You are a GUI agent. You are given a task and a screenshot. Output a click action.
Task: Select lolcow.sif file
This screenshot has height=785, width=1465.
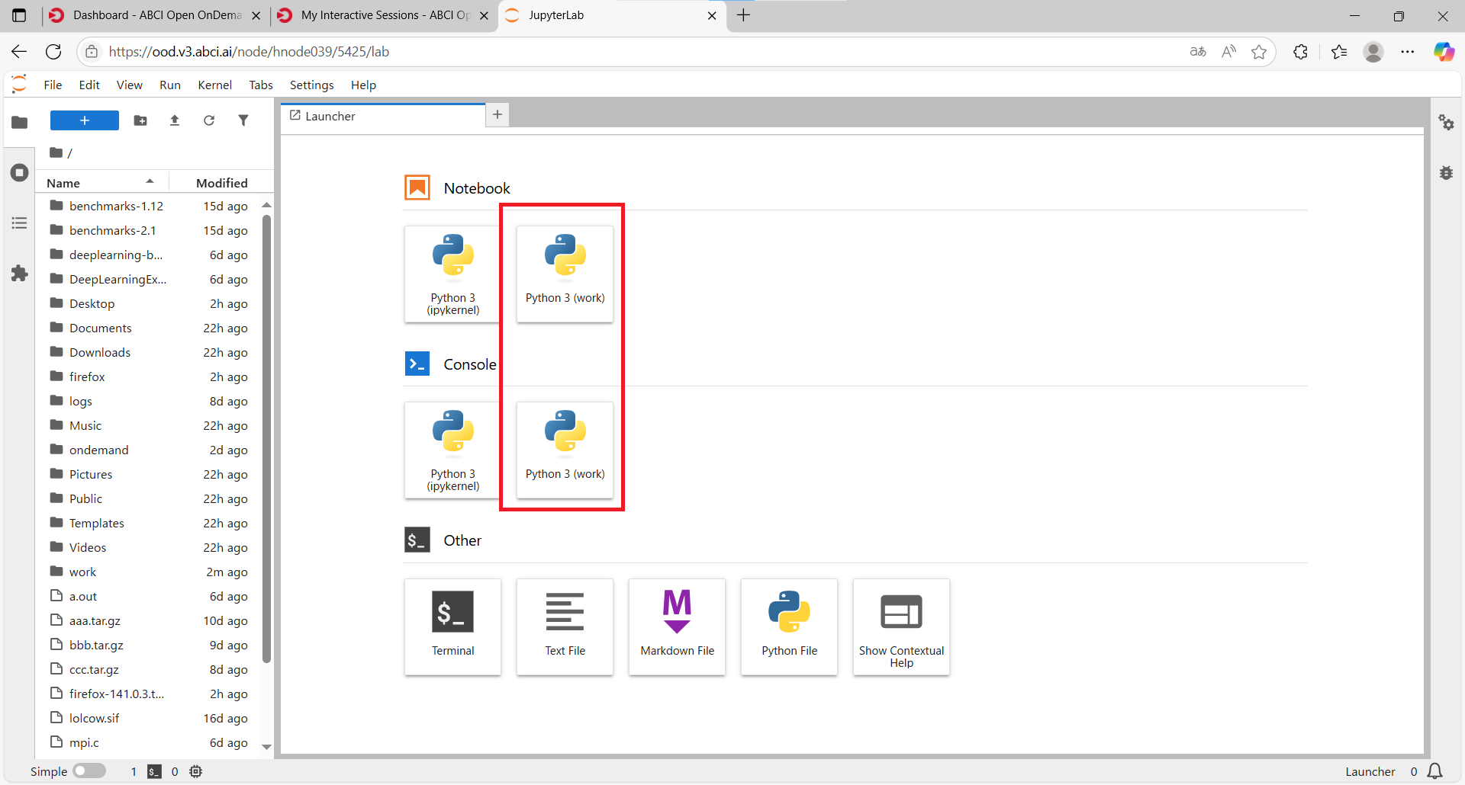tap(150, 718)
